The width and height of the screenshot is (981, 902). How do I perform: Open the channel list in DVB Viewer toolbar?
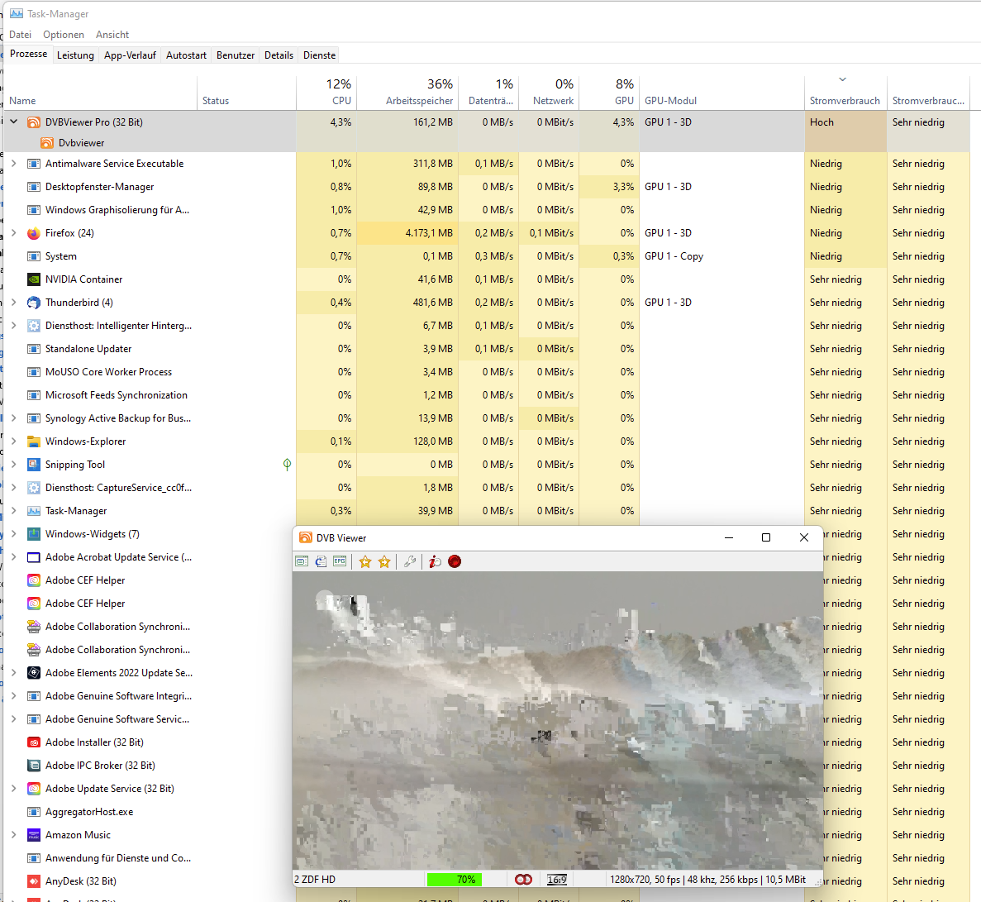click(302, 561)
